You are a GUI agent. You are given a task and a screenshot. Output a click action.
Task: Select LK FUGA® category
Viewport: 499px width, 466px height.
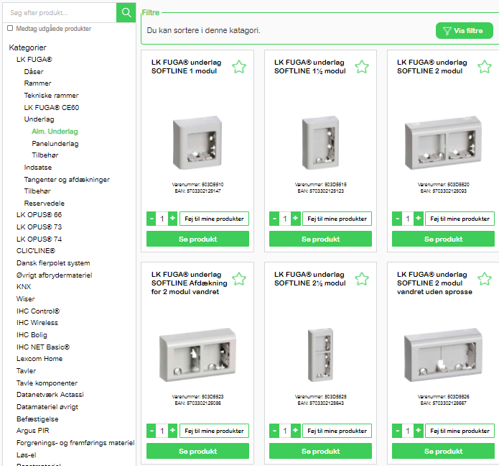point(34,59)
